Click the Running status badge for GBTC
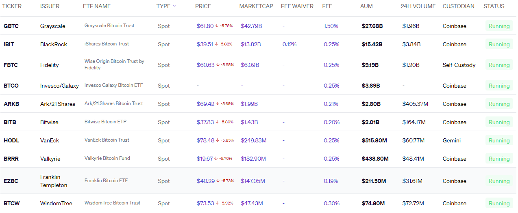The height and width of the screenshot is (213, 518). point(499,26)
